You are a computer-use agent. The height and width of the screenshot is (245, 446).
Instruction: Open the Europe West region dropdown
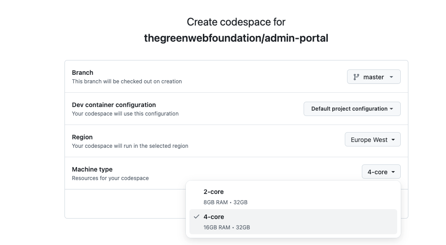pos(373,139)
